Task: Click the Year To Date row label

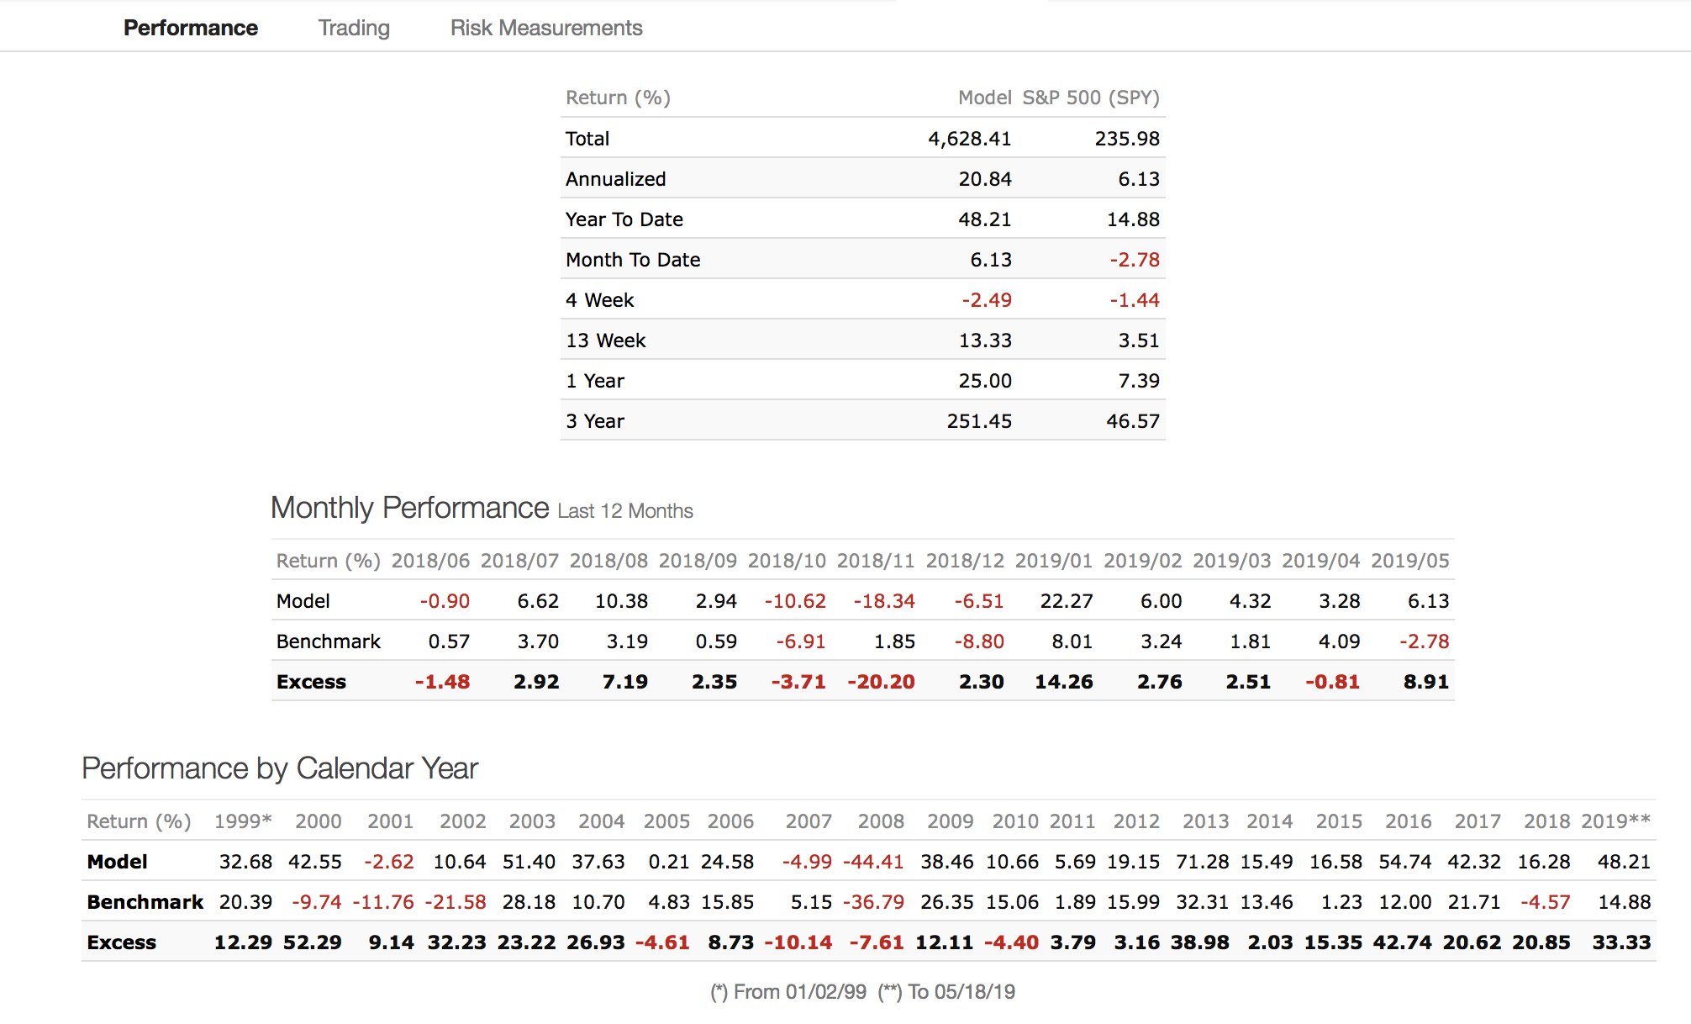Action: point(624,219)
